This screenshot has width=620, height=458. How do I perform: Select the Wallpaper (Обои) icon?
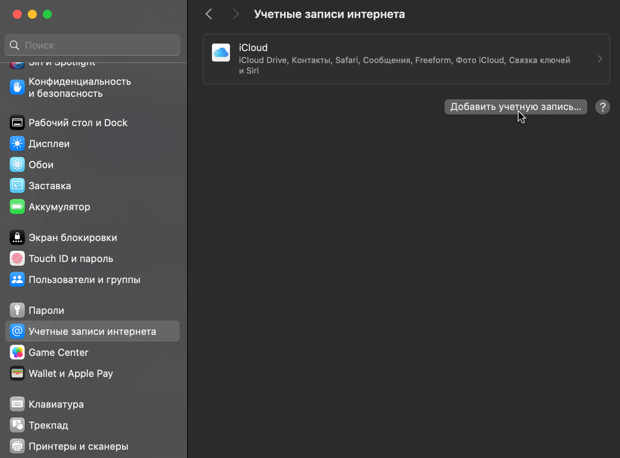click(17, 164)
